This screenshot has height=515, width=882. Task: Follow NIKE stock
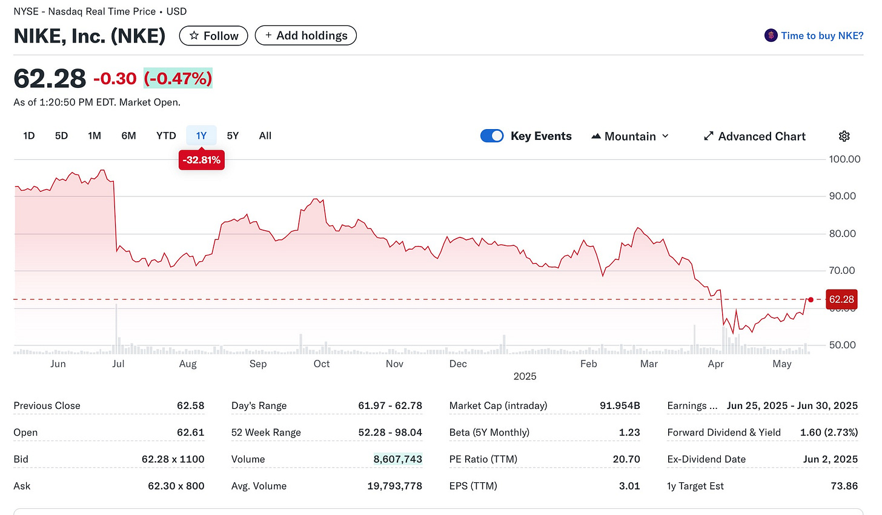click(x=213, y=36)
